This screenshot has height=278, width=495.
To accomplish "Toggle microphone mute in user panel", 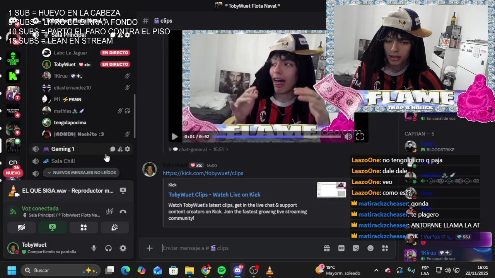I will [x=94, y=248].
